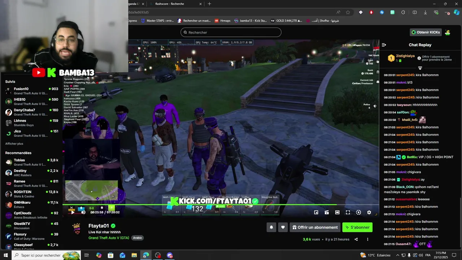Open a new browser tab
The image size is (462, 260).
click(x=209, y=4)
